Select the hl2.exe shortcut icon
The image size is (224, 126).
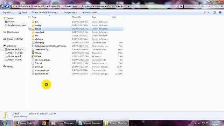click(x=33, y=56)
